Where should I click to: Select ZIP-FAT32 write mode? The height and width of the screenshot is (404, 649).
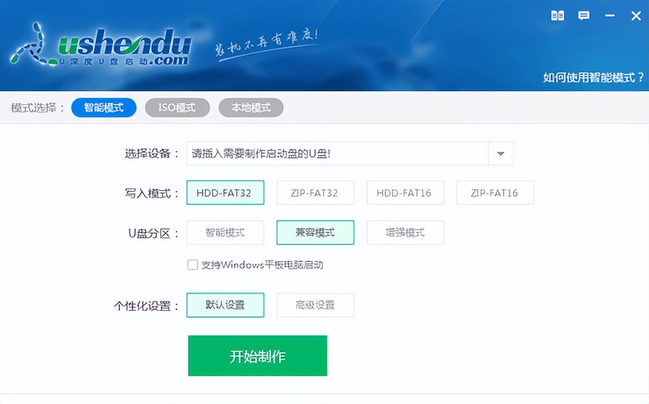(x=315, y=192)
